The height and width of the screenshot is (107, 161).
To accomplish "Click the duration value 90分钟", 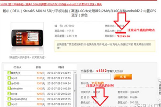I will tap(133, 97).
